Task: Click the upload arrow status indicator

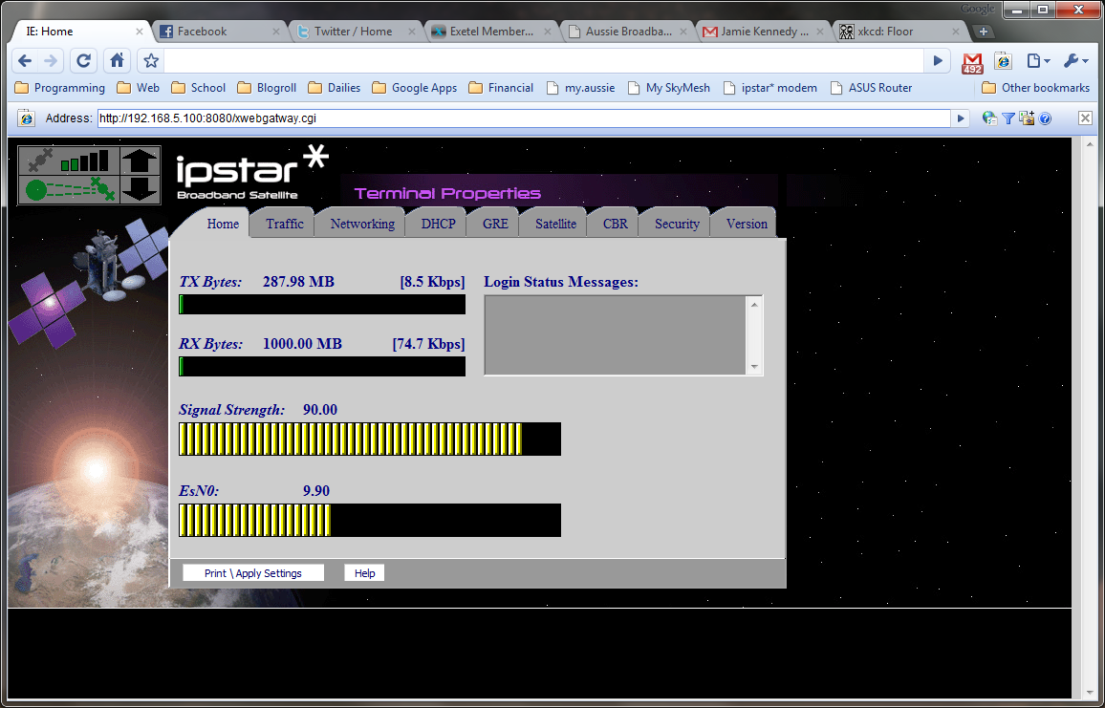Action: (141, 161)
